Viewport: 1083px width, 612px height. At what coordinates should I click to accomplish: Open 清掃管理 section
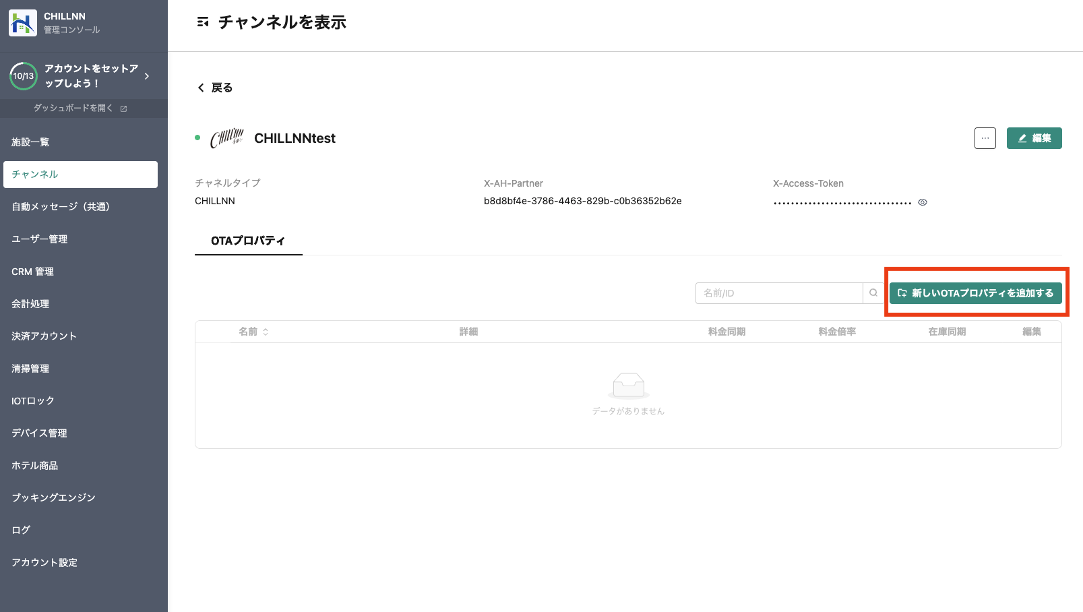click(80, 369)
